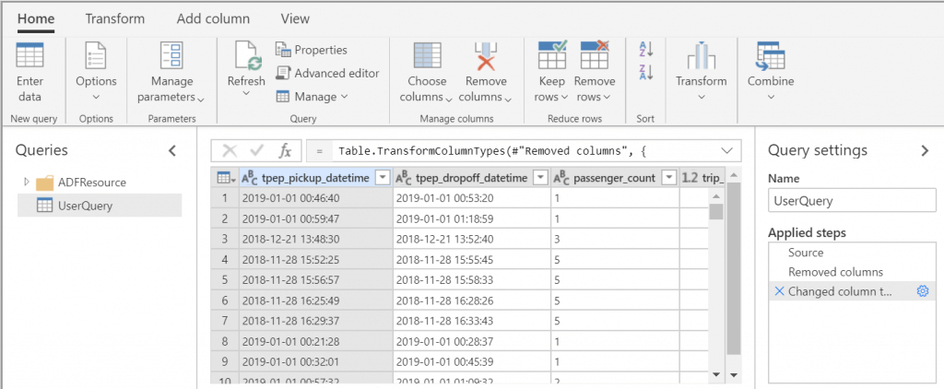Viewport: 944px width, 389px height.
Task: Select tpep_pickup_datetime column header
Action: [315, 178]
